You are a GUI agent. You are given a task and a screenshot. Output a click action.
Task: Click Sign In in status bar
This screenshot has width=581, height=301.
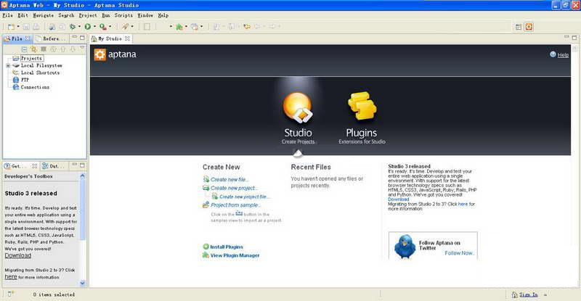click(528, 294)
